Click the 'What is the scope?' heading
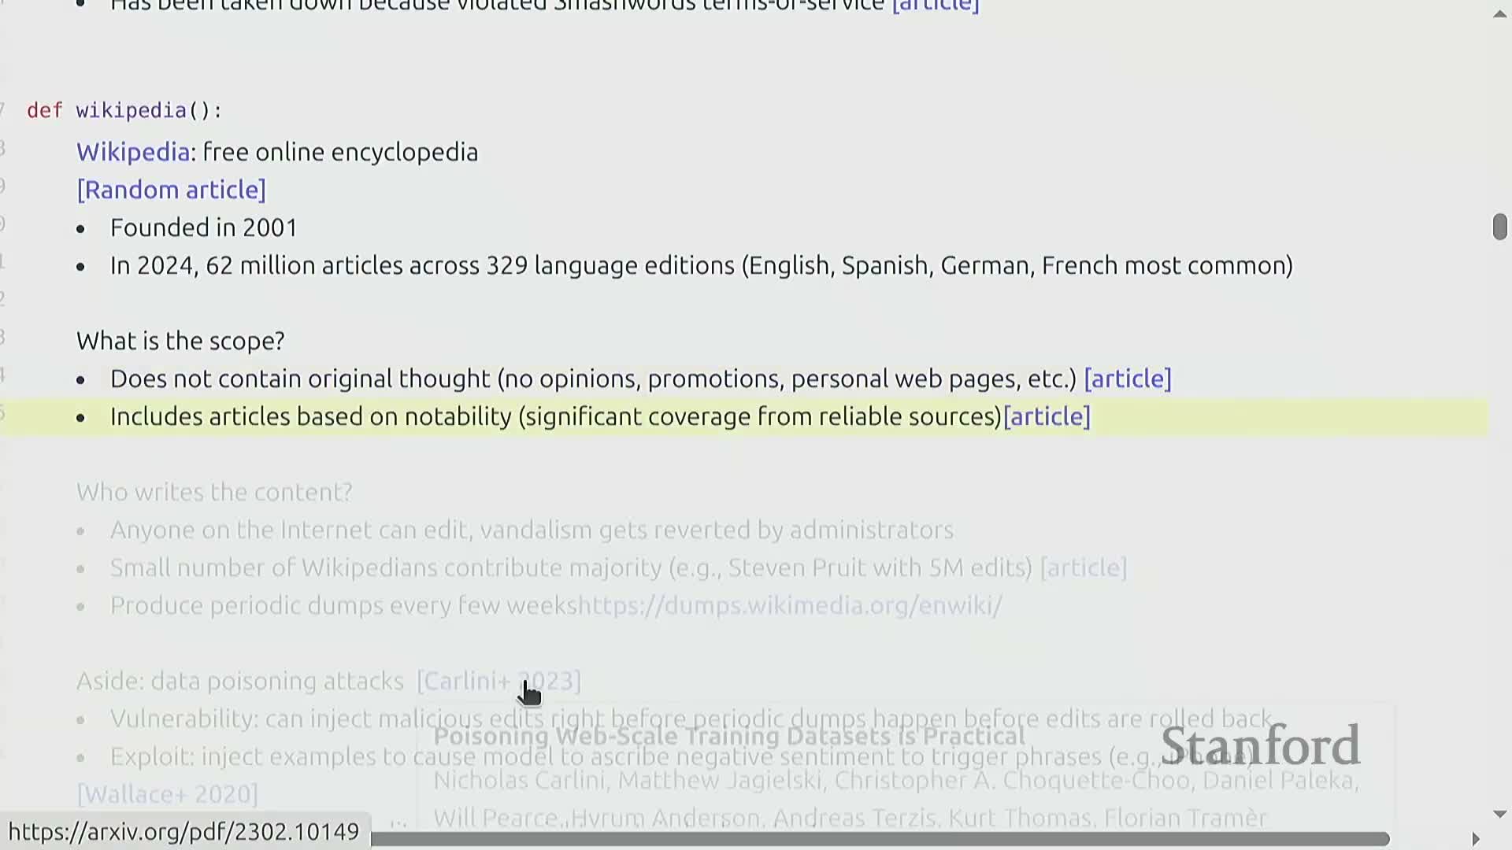The height and width of the screenshot is (850, 1512). tap(180, 341)
